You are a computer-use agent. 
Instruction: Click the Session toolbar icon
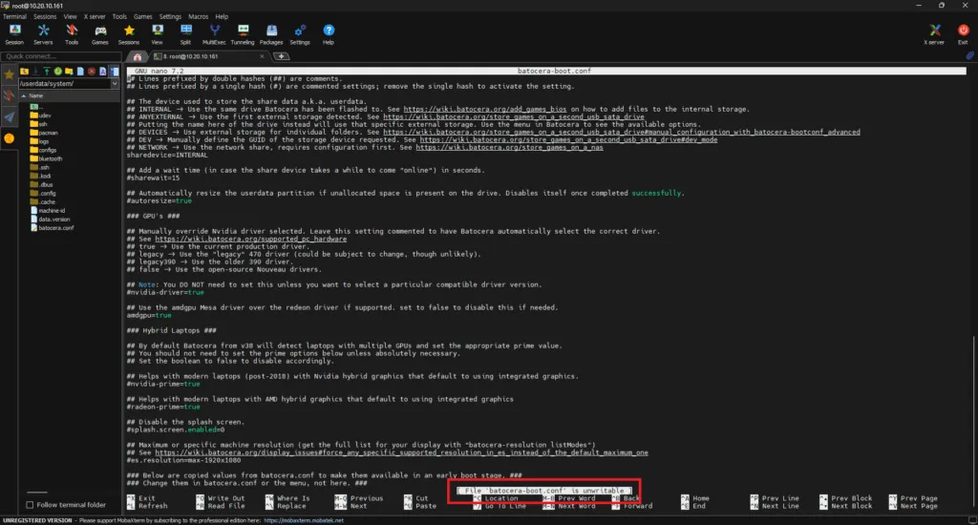pos(14,34)
